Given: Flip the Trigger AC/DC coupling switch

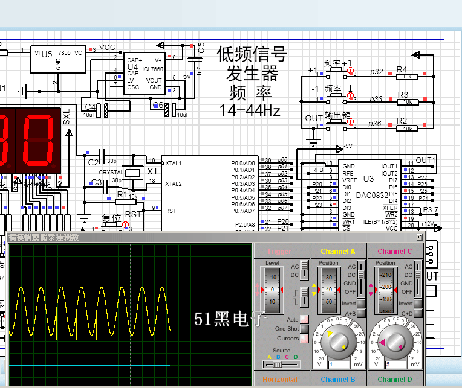Looking at the screenshot, I should [304, 270].
